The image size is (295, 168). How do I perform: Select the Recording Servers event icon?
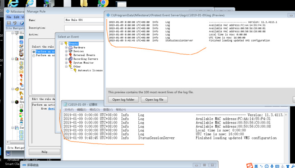(x=70, y=59)
